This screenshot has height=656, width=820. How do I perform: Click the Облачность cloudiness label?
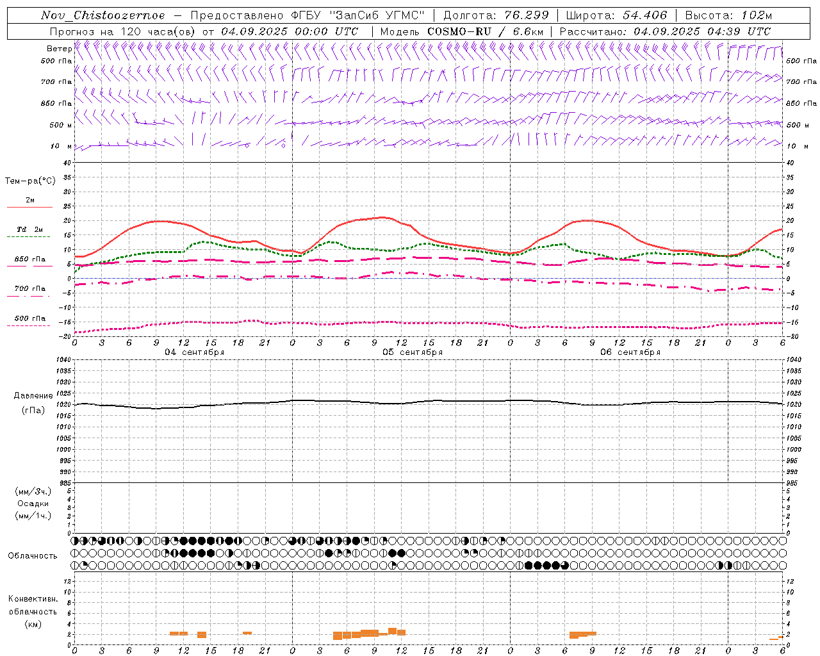click(x=33, y=556)
